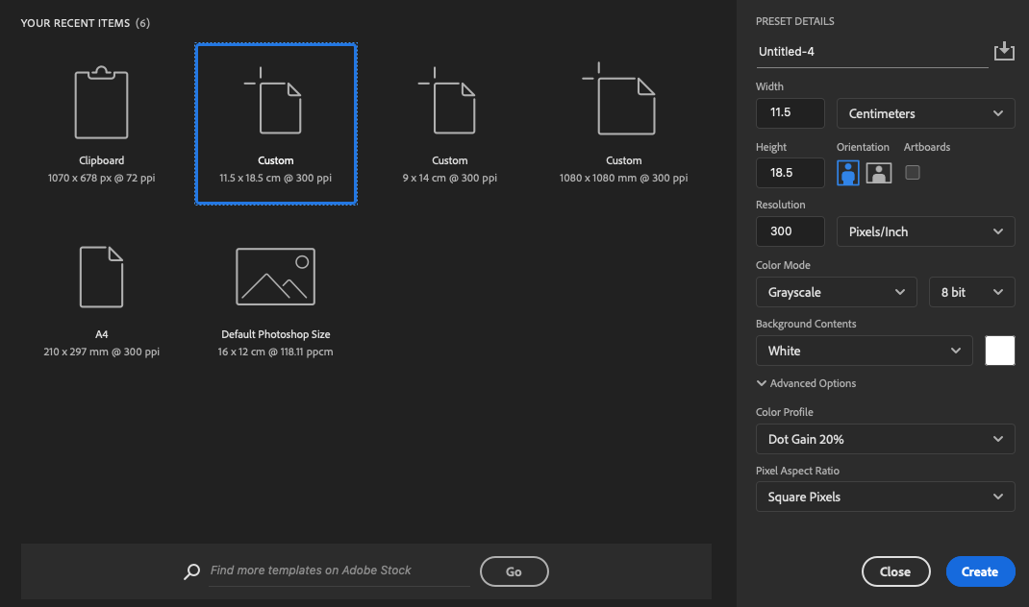Enable the Artboards checkbox

coord(913,173)
